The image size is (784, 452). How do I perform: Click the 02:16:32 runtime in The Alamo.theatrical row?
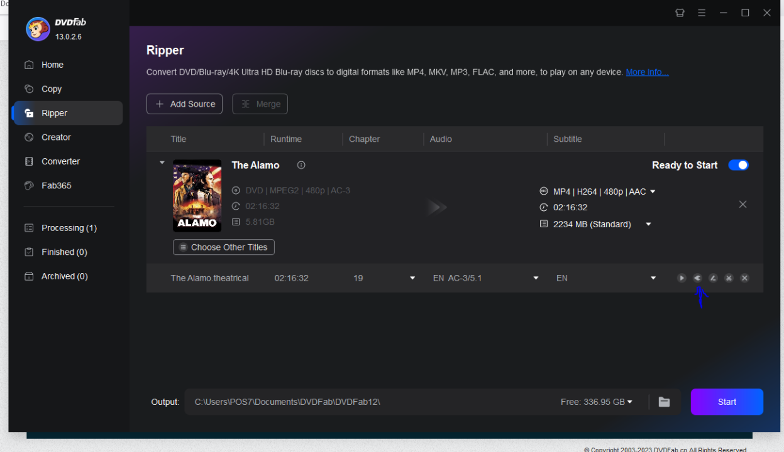pyautogui.click(x=292, y=278)
